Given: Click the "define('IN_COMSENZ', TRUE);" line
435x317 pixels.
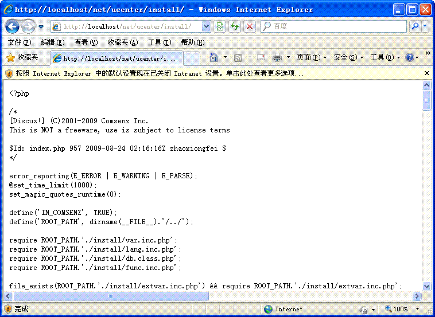Looking at the screenshot, I should pos(63,213).
